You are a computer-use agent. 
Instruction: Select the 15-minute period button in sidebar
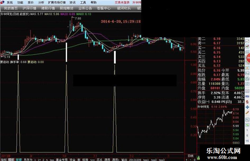[x=247, y=141]
